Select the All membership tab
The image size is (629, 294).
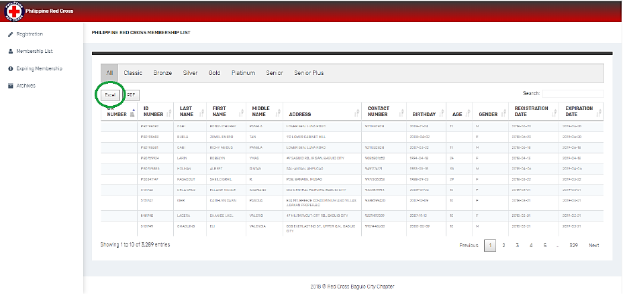coord(109,73)
